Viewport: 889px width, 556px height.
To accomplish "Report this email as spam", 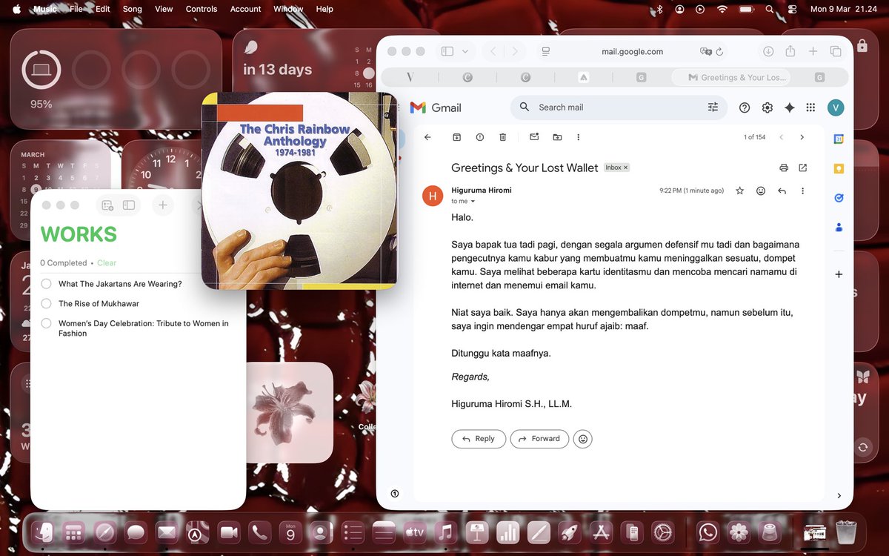I will 480,137.
